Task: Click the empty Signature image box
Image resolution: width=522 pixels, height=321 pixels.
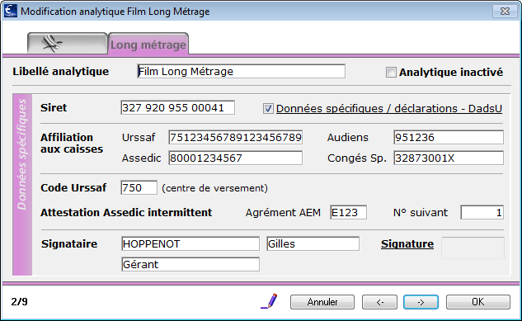Action: [473, 248]
